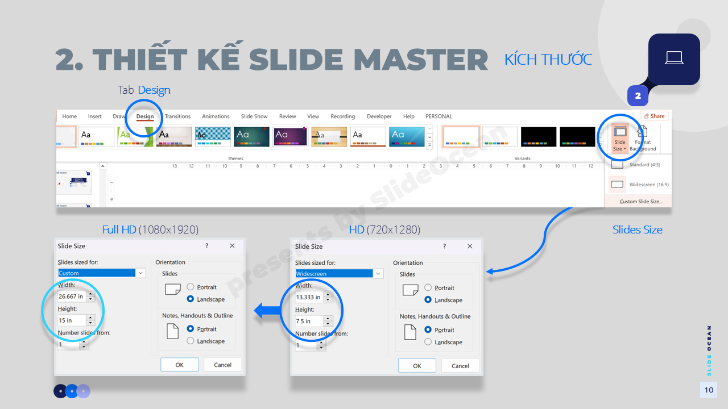Open the Home ribbon tab

pos(69,116)
